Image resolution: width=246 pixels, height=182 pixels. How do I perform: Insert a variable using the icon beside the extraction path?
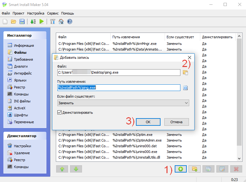click(185, 88)
